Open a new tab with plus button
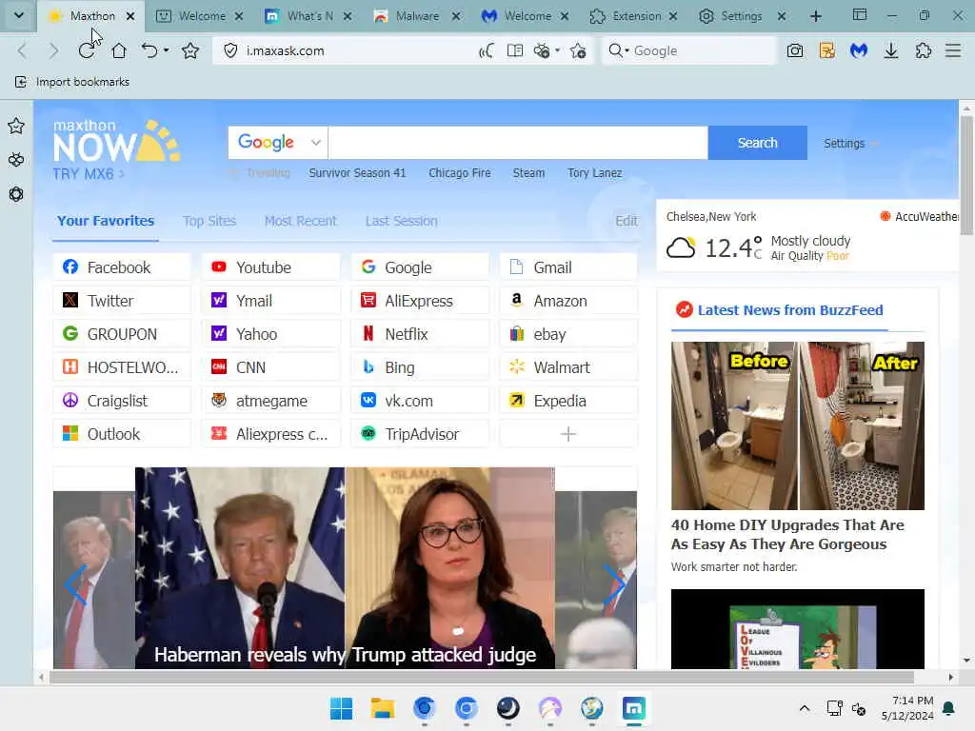 pyautogui.click(x=816, y=16)
